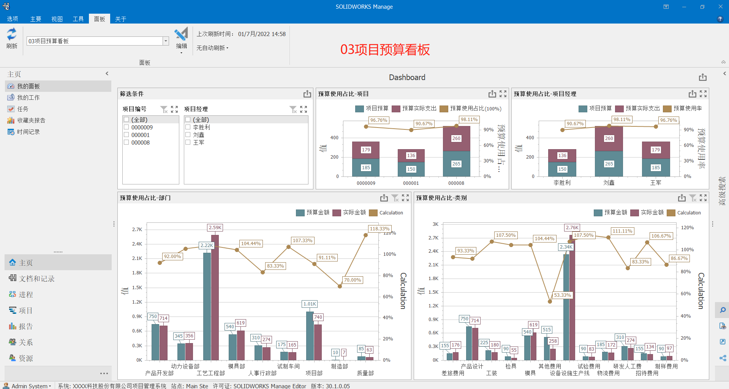
Task: Open the 工具 menu tab
Action: (78, 19)
